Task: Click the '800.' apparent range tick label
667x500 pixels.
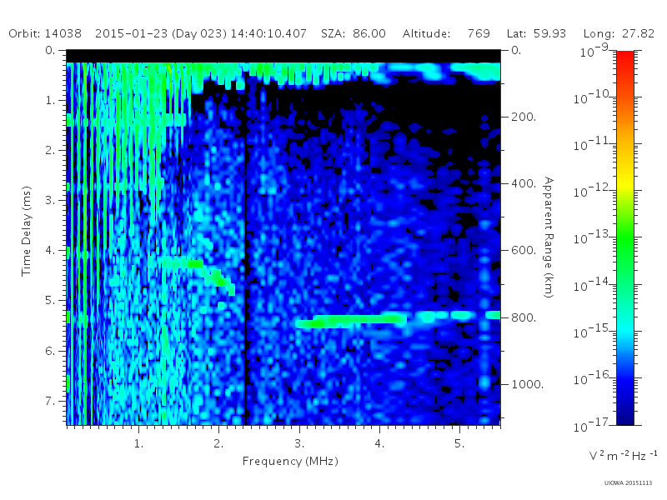Action: [524, 317]
